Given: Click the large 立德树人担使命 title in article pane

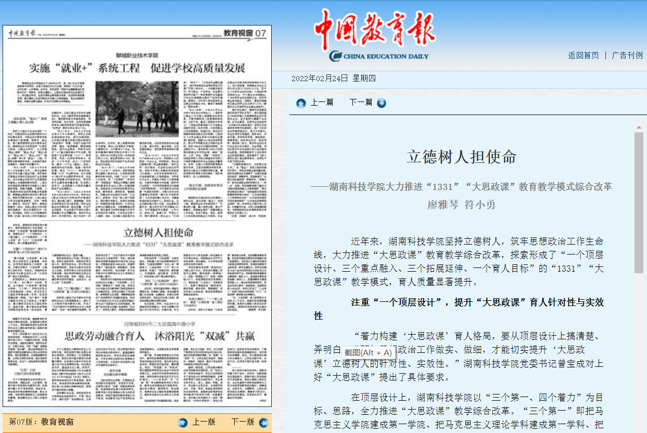Looking at the screenshot, I should (x=462, y=157).
